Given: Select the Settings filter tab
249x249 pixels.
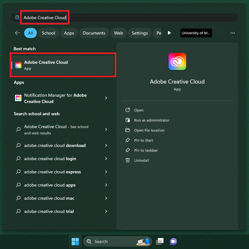Looking at the screenshot, I should click(140, 33).
